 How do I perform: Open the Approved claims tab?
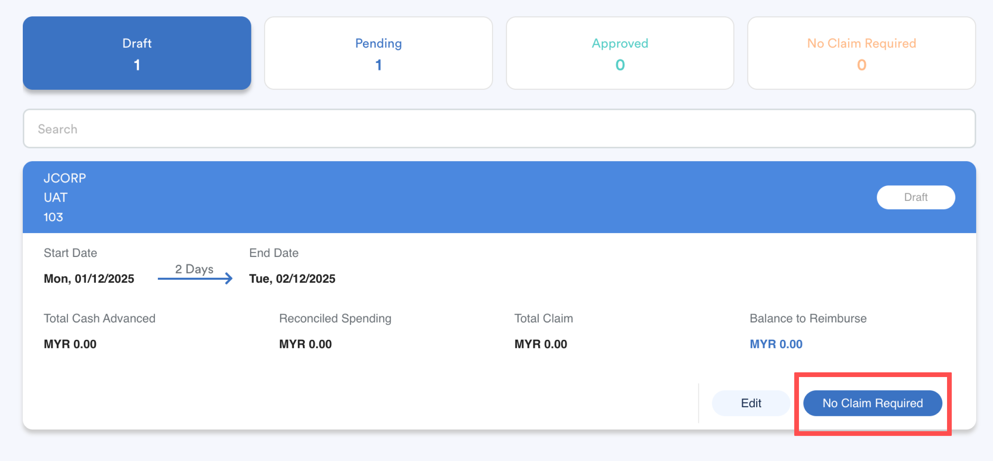click(620, 53)
